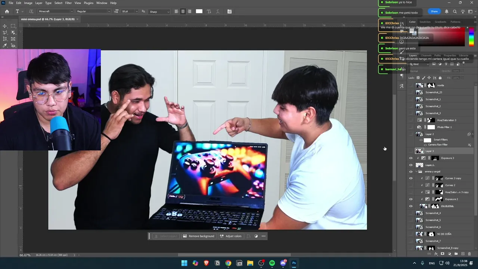The height and width of the screenshot is (269, 478).
Task: Add a layer mask
Action: click(x=443, y=254)
